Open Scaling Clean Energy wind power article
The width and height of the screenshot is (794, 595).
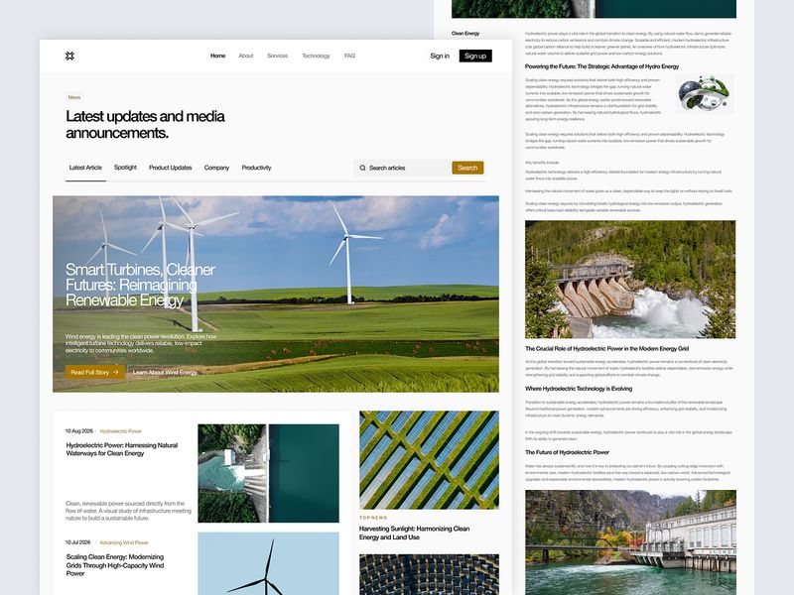pos(115,565)
